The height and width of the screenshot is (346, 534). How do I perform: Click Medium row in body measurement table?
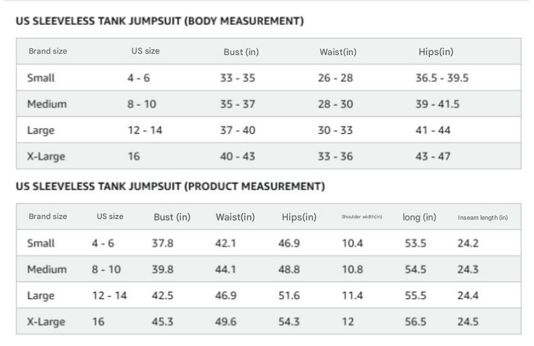click(x=269, y=103)
